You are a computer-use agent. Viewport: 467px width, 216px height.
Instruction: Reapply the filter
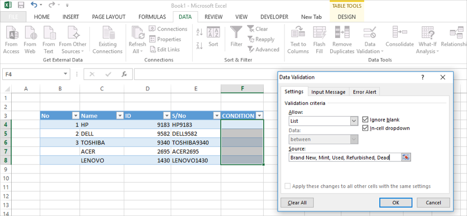coord(261,39)
